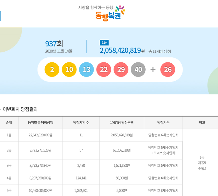Click the winning game count 2,092,601
Image resolution: width=218 pixels, height=196 pixels.
pos(81,190)
